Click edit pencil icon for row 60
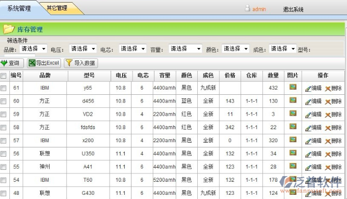The height and width of the screenshot is (199, 347). coord(308,102)
